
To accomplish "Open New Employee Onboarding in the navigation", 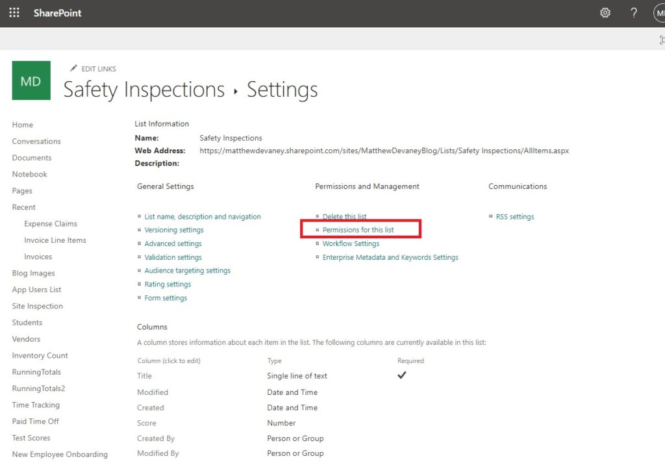I will pos(60,455).
